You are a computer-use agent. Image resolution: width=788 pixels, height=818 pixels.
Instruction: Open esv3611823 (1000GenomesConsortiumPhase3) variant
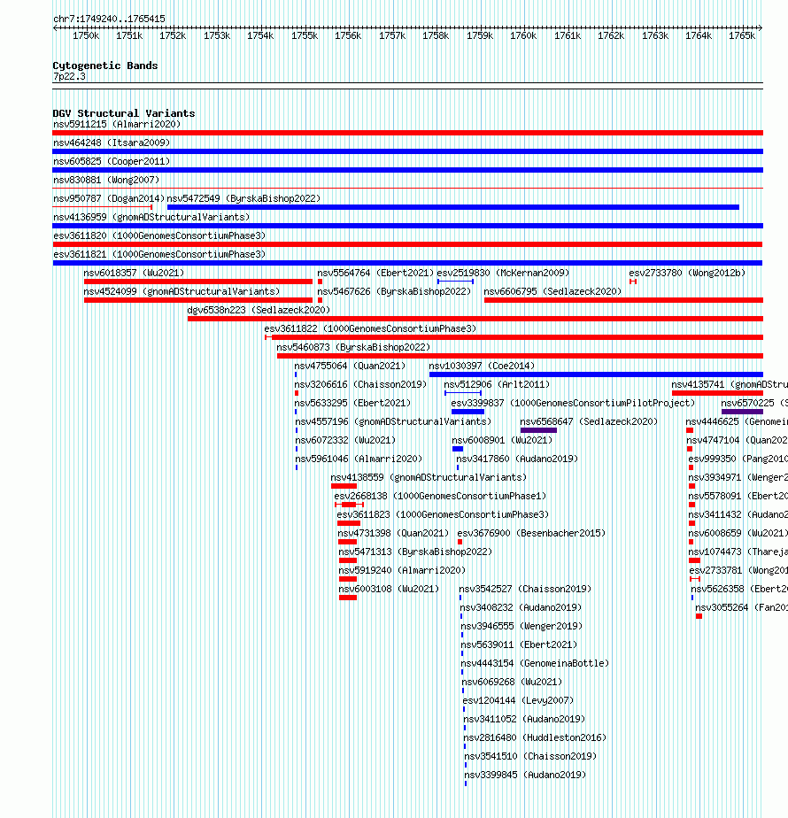pyautogui.click(x=443, y=515)
